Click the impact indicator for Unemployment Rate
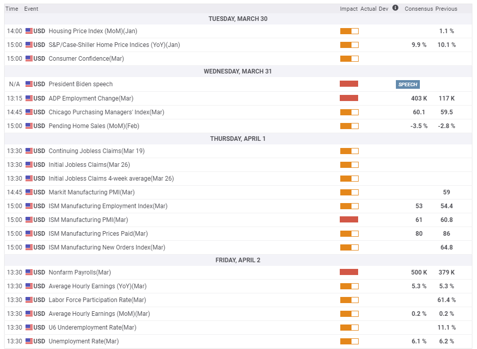This screenshot has width=477, height=349. pos(349,341)
